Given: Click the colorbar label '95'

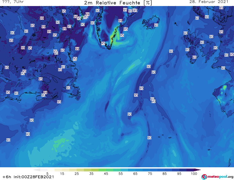Looking at the screenshot, I should point(179,174).
